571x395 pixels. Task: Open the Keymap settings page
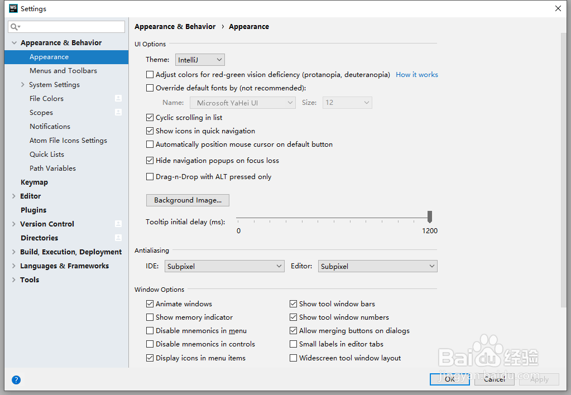[x=34, y=182]
